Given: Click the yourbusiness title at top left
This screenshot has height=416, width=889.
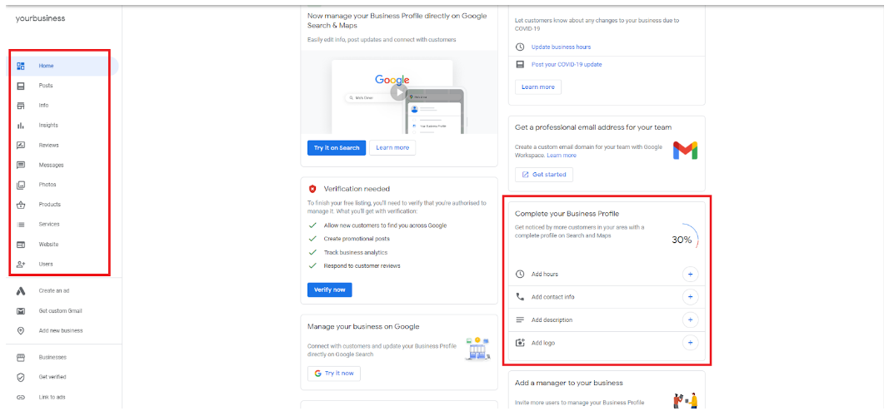Looking at the screenshot, I should (x=40, y=18).
